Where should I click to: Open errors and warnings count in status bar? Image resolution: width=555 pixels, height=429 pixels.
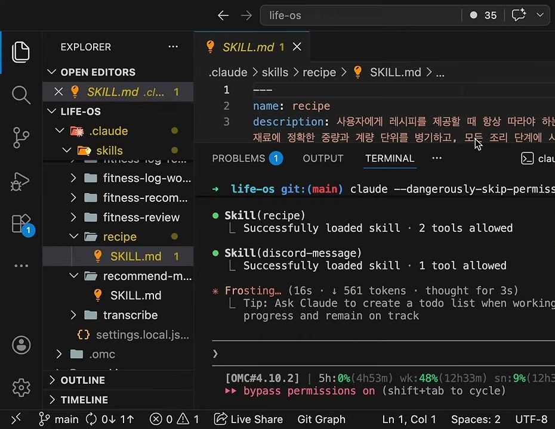click(x=174, y=419)
